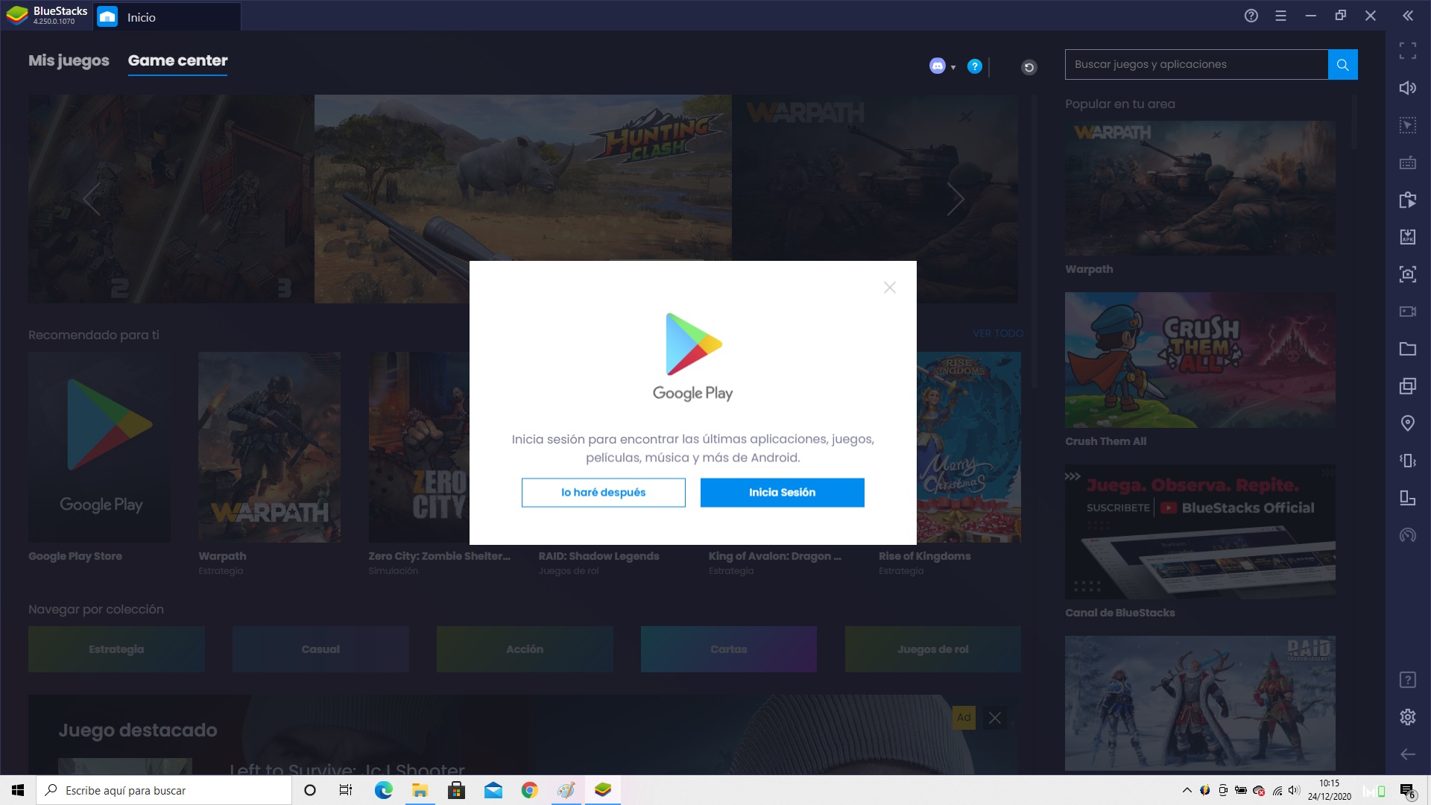The height and width of the screenshot is (805, 1431).
Task: Collapse the right sidebar with double chevron
Action: 1407,16
